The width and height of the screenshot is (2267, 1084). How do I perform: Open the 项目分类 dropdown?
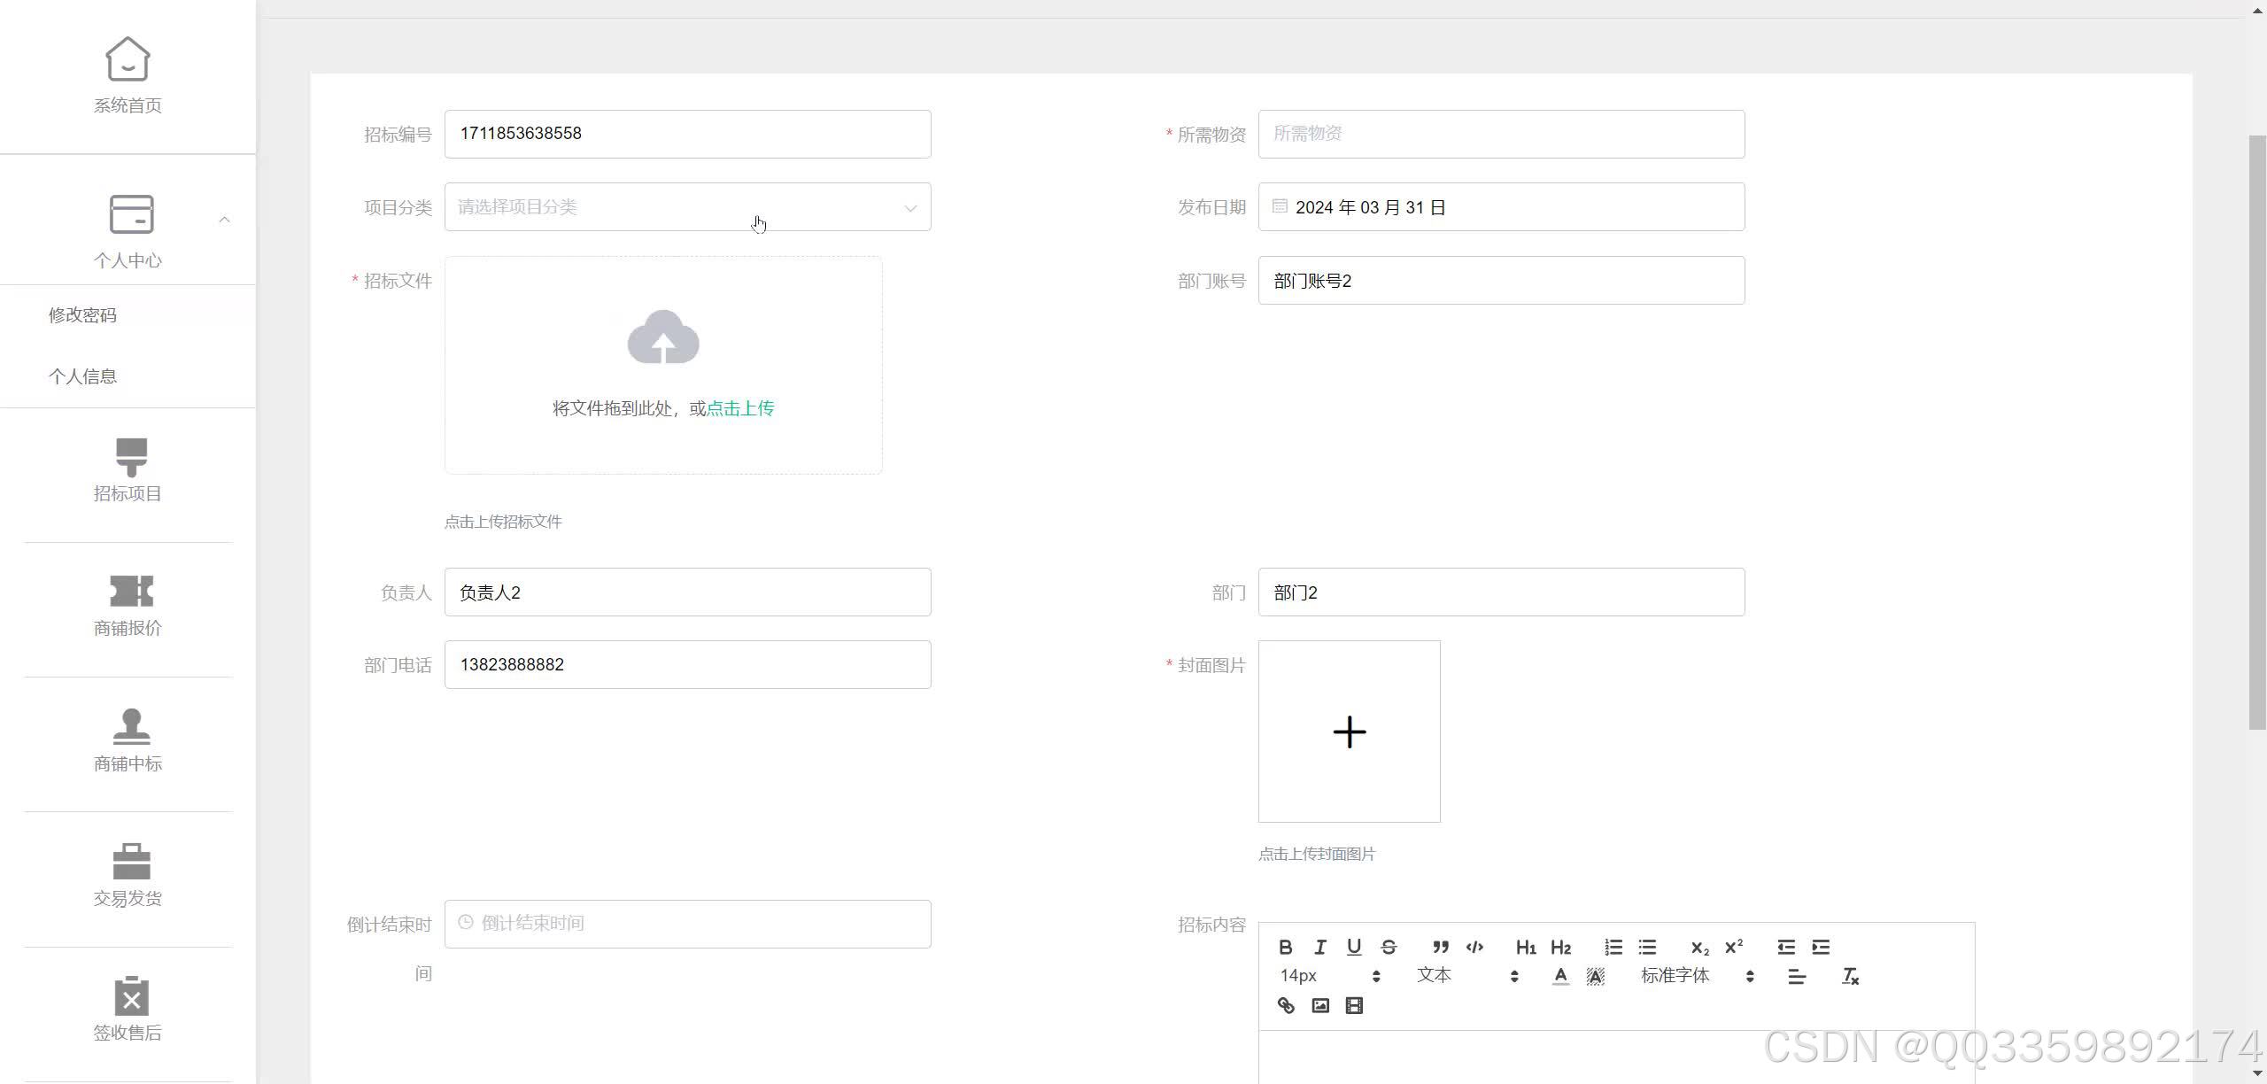coord(687,207)
